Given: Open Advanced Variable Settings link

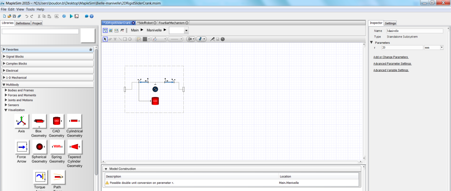Looking at the screenshot, I should [391, 70].
